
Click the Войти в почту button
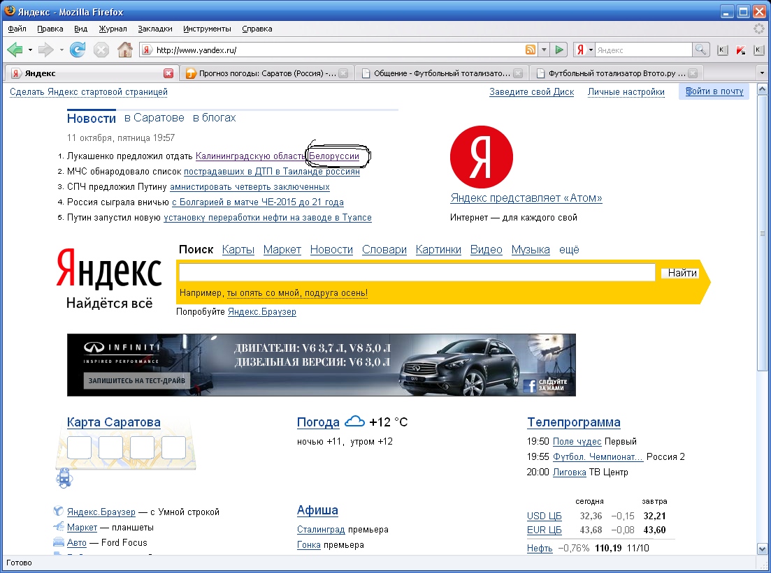[714, 91]
